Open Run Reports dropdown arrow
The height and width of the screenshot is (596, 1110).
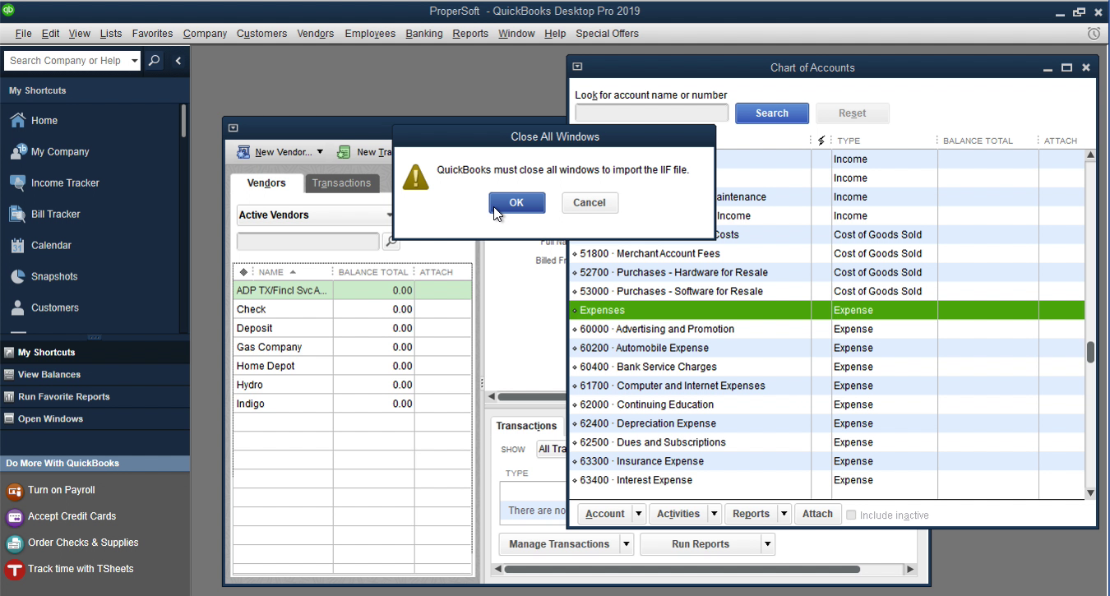768,544
